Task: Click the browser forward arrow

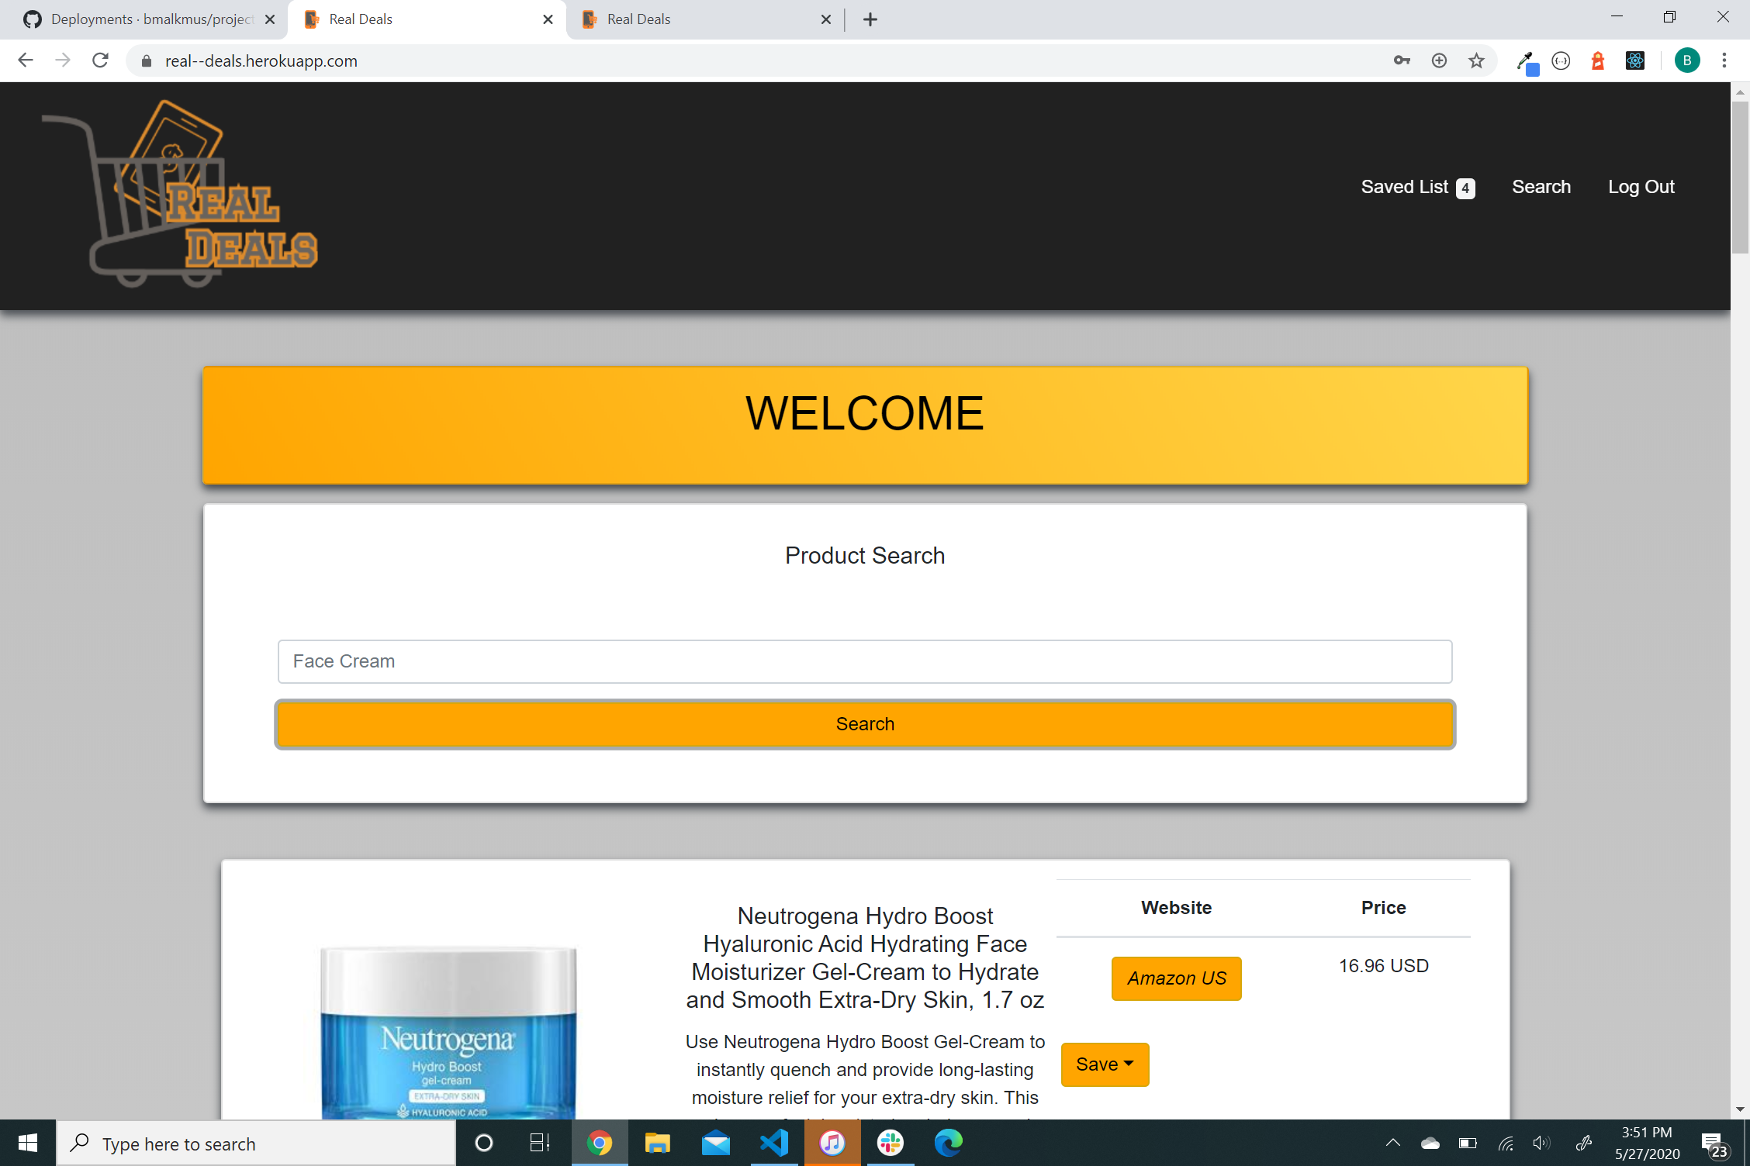Action: coord(63,60)
